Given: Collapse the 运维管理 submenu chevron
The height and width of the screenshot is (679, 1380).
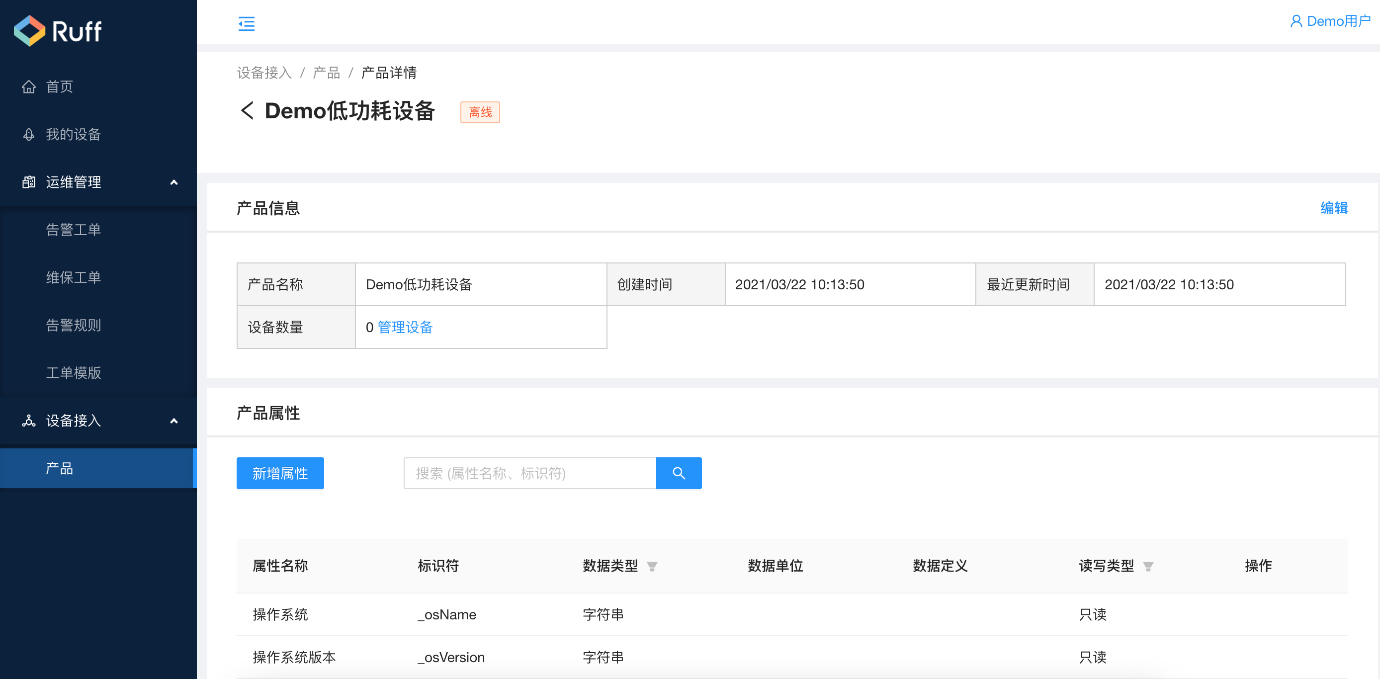Looking at the screenshot, I should pyautogui.click(x=173, y=182).
